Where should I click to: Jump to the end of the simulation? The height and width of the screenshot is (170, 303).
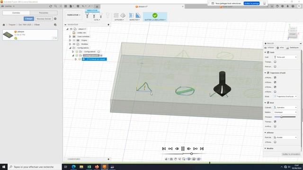pyautogui.click(x=202, y=149)
